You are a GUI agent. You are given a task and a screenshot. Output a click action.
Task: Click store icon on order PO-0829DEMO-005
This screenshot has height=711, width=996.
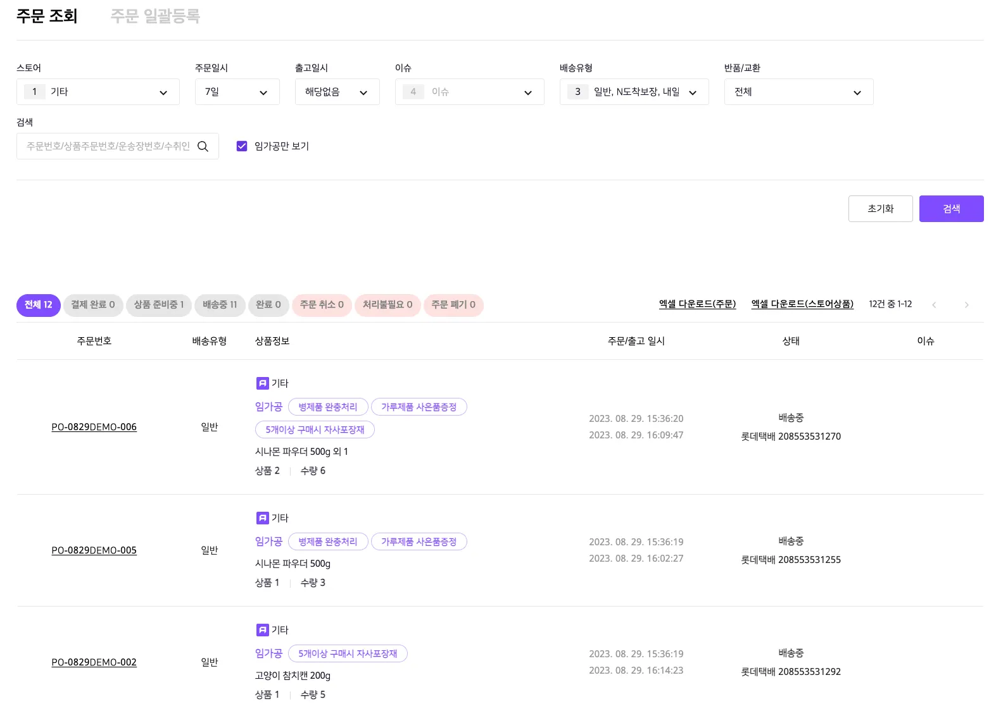point(262,518)
